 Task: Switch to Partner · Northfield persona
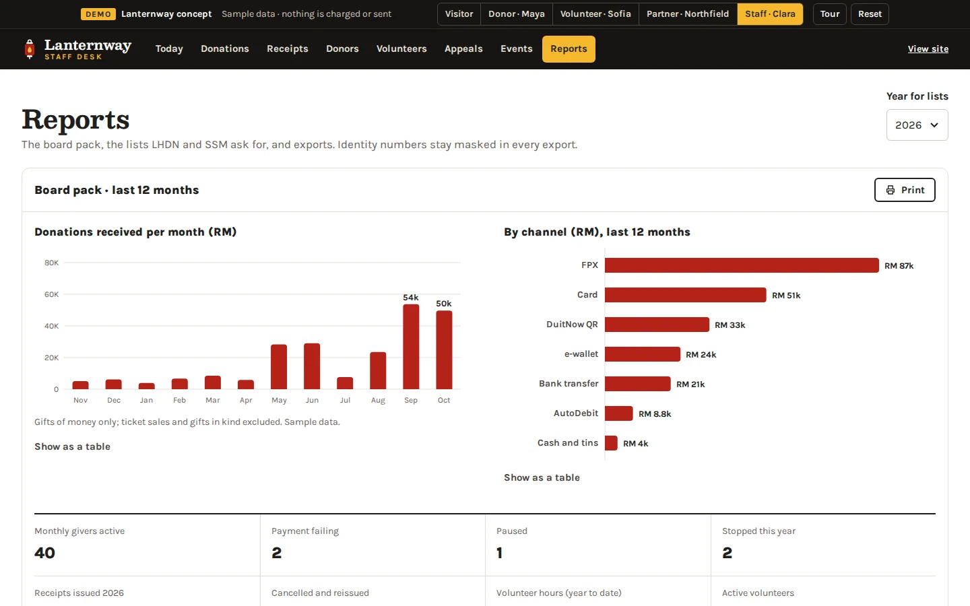(x=688, y=14)
